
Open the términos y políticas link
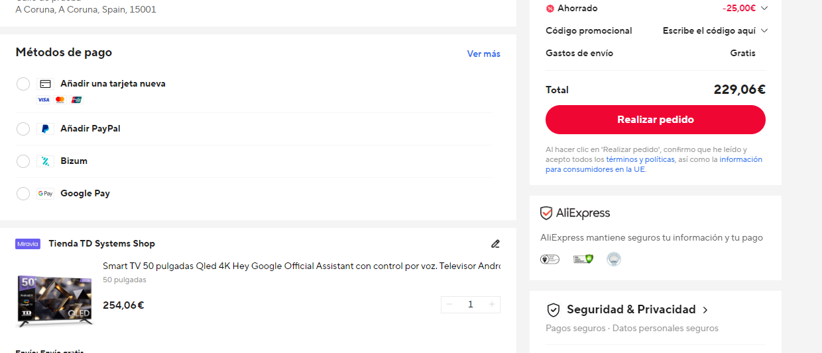(x=640, y=159)
